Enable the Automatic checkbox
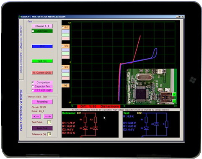Image resolution: width=202 pixels, height=159 pixels. point(33,31)
